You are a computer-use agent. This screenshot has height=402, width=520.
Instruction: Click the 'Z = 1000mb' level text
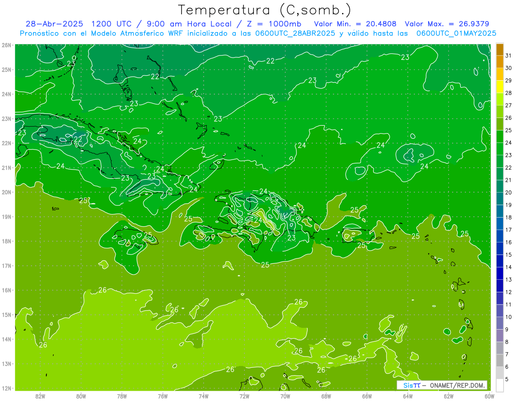274,24
